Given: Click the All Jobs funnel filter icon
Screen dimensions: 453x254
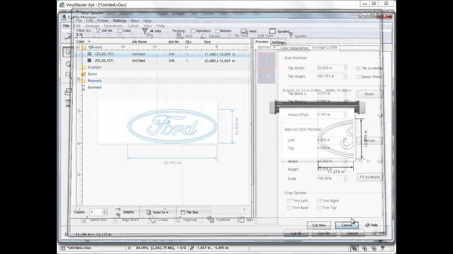Looking at the screenshot, I should click(x=145, y=31).
